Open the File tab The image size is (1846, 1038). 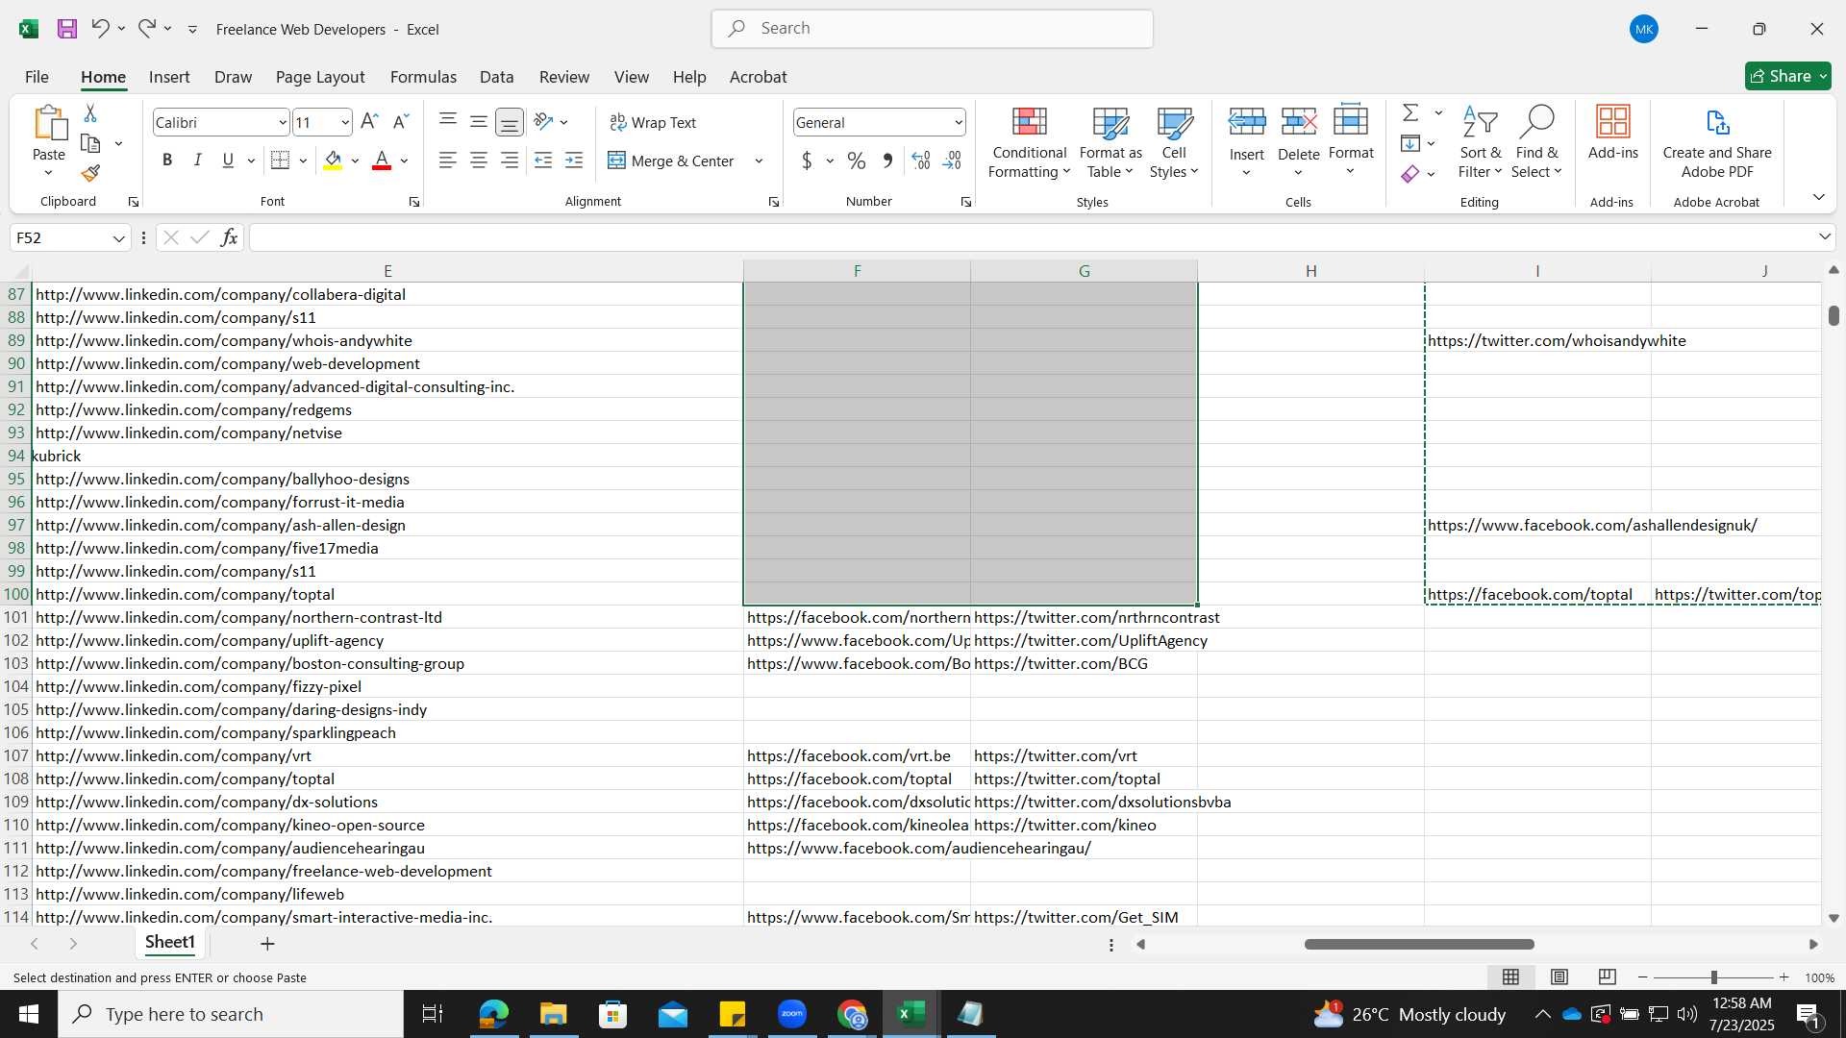pyautogui.click(x=37, y=76)
